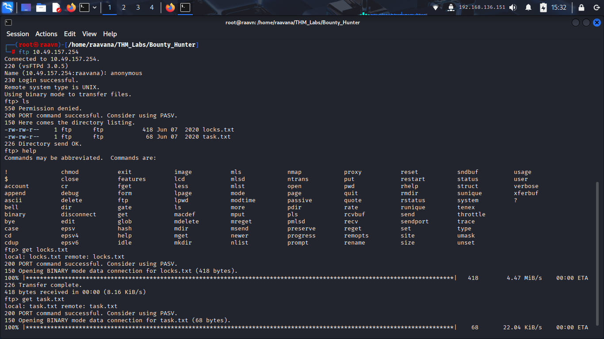Screen dimensions: 604x339
Task: Open the View menu
Action: click(x=89, y=34)
